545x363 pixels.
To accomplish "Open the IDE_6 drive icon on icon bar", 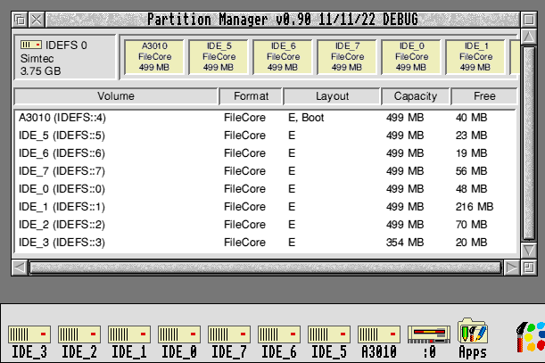I will [x=279, y=342].
